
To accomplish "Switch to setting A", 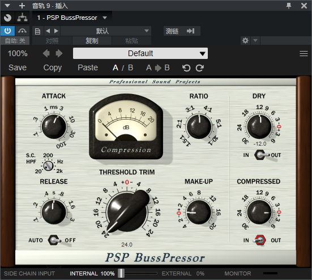I will (x=116, y=67).
